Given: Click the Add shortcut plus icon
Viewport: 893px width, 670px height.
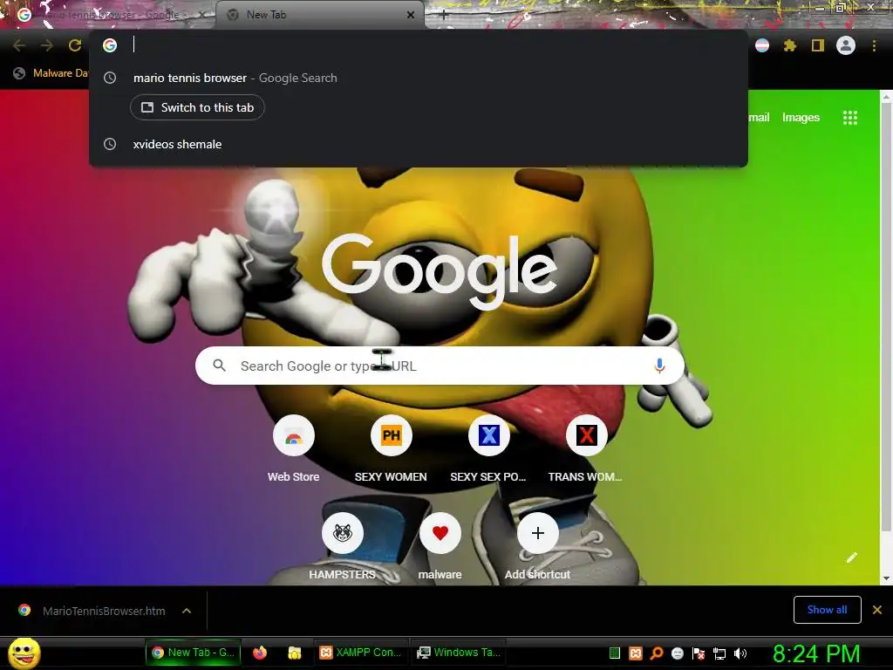Looking at the screenshot, I should pyautogui.click(x=537, y=533).
